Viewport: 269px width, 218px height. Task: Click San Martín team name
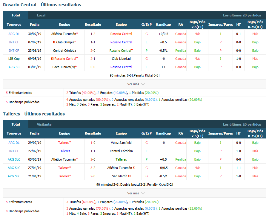coord(120,176)
